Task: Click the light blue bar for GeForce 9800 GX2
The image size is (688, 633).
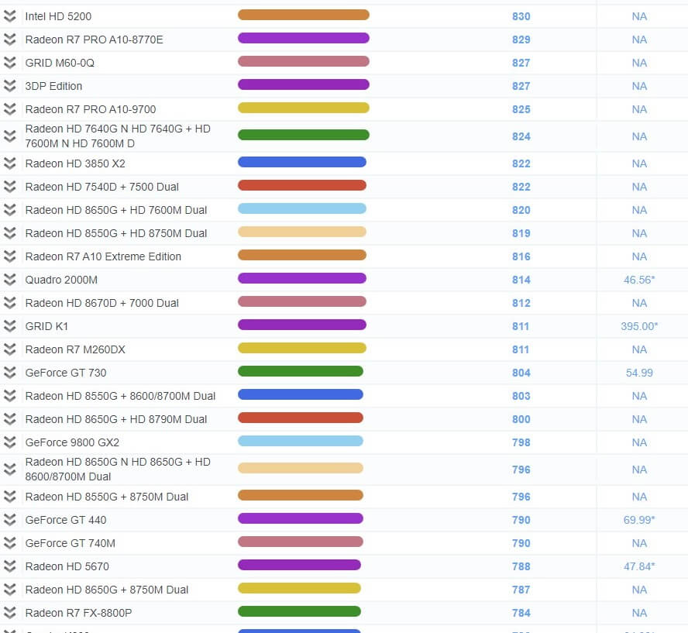Action: [301, 442]
